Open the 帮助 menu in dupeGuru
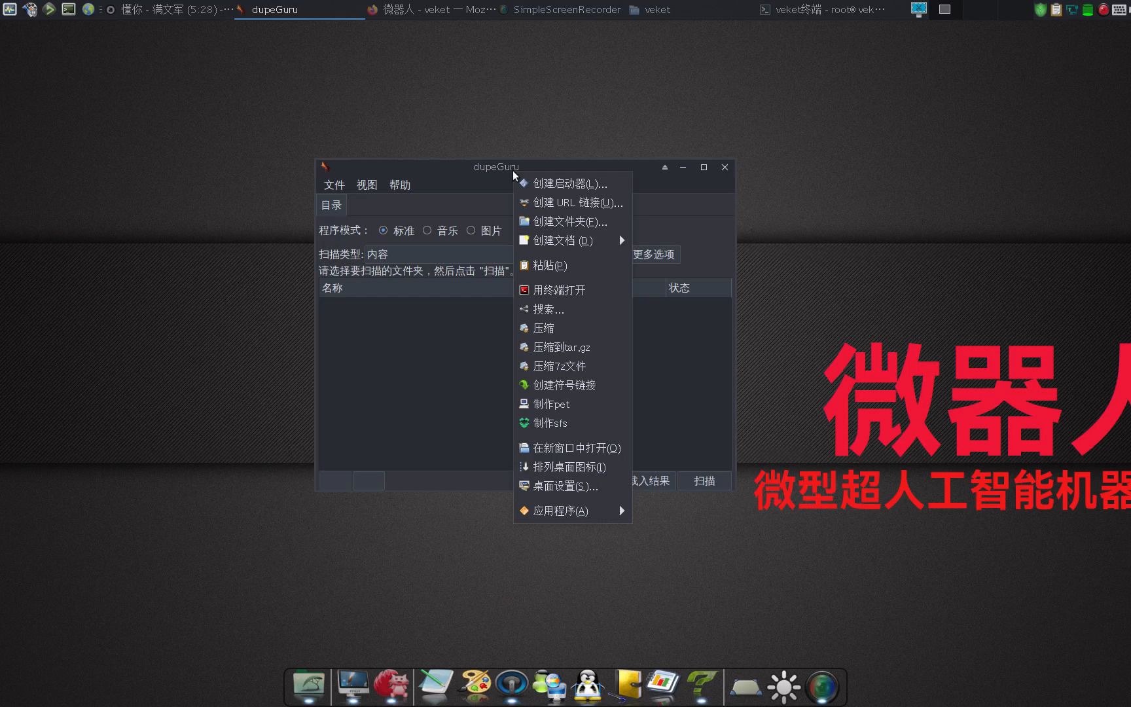Screen dimensions: 1131x707 (x=400, y=185)
